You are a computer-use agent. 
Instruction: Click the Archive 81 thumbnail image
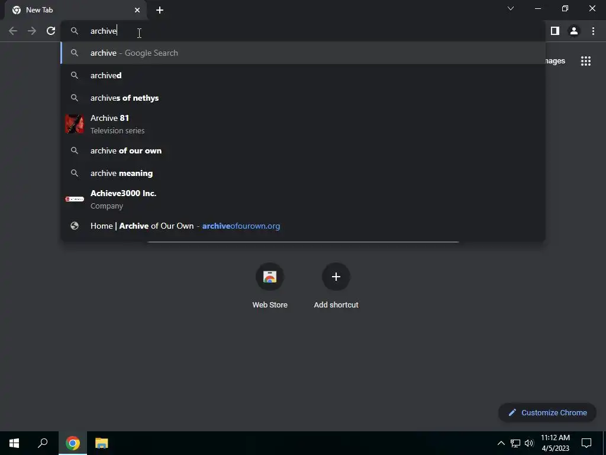tap(75, 124)
